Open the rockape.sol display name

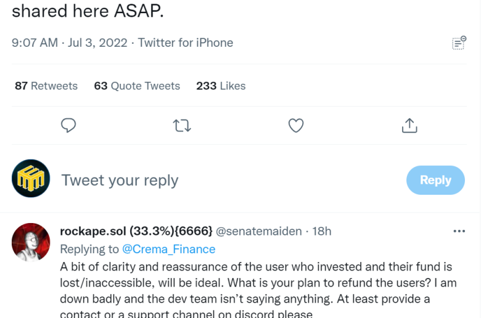pyautogui.click(x=136, y=231)
